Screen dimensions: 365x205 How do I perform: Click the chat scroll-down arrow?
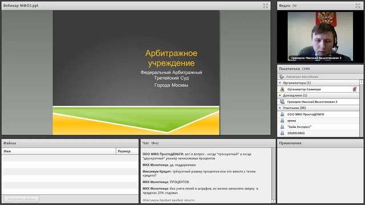pyautogui.click(x=274, y=201)
